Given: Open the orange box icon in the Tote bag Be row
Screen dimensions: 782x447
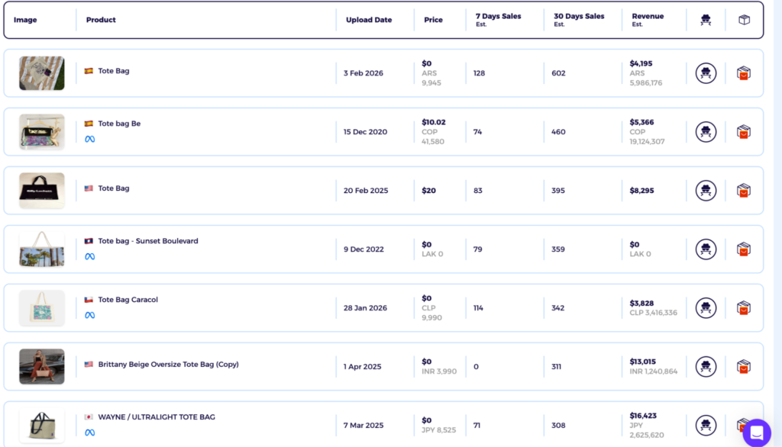Looking at the screenshot, I should point(744,132).
